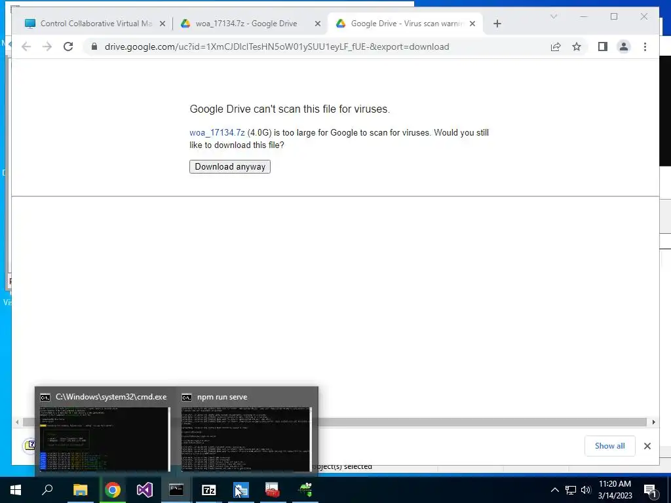Open Chrome profile menu
Image resolution: width=671 pixels, height=503 pixels.
624,47
